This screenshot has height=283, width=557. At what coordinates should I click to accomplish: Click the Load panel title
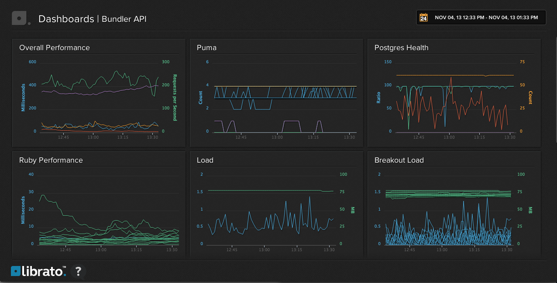205,160
